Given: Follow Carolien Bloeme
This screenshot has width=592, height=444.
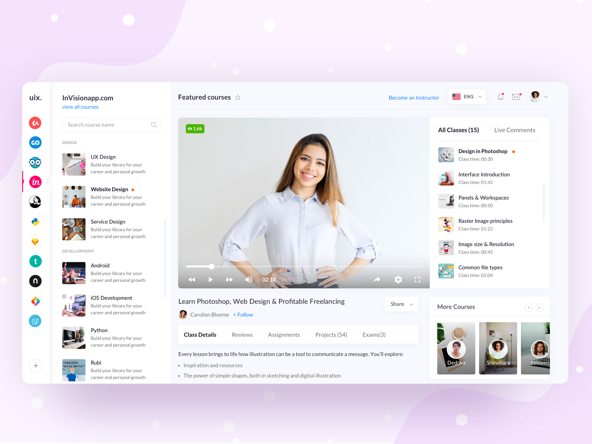Looking at the screenshot, I should point(243,314).
